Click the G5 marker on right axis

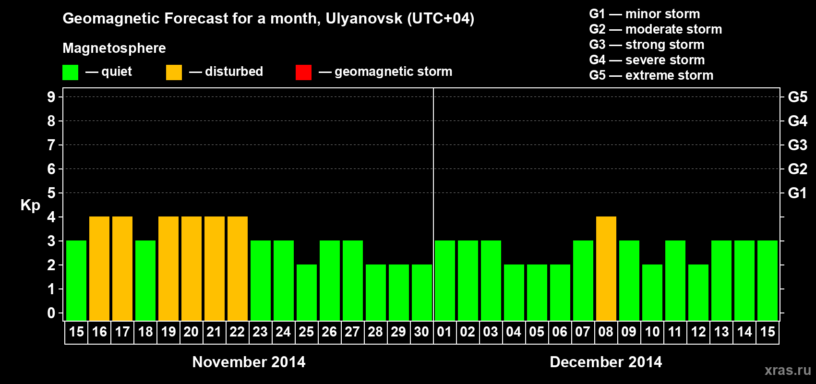pyautogui.click(x=798, y=97)
